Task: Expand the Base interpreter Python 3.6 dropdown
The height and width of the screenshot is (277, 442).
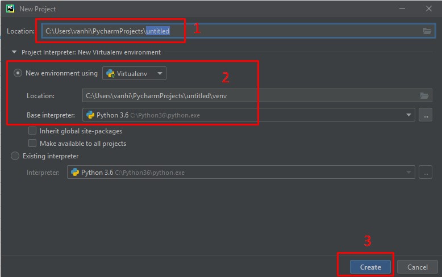Action: (x=248, y=115)
